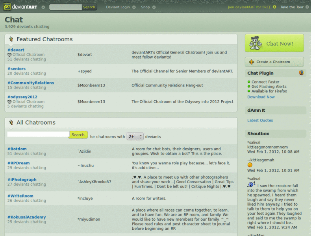
Task: Open $Moonbeam13 profile in CommunityRelations row
Action: tap(91, 85)
